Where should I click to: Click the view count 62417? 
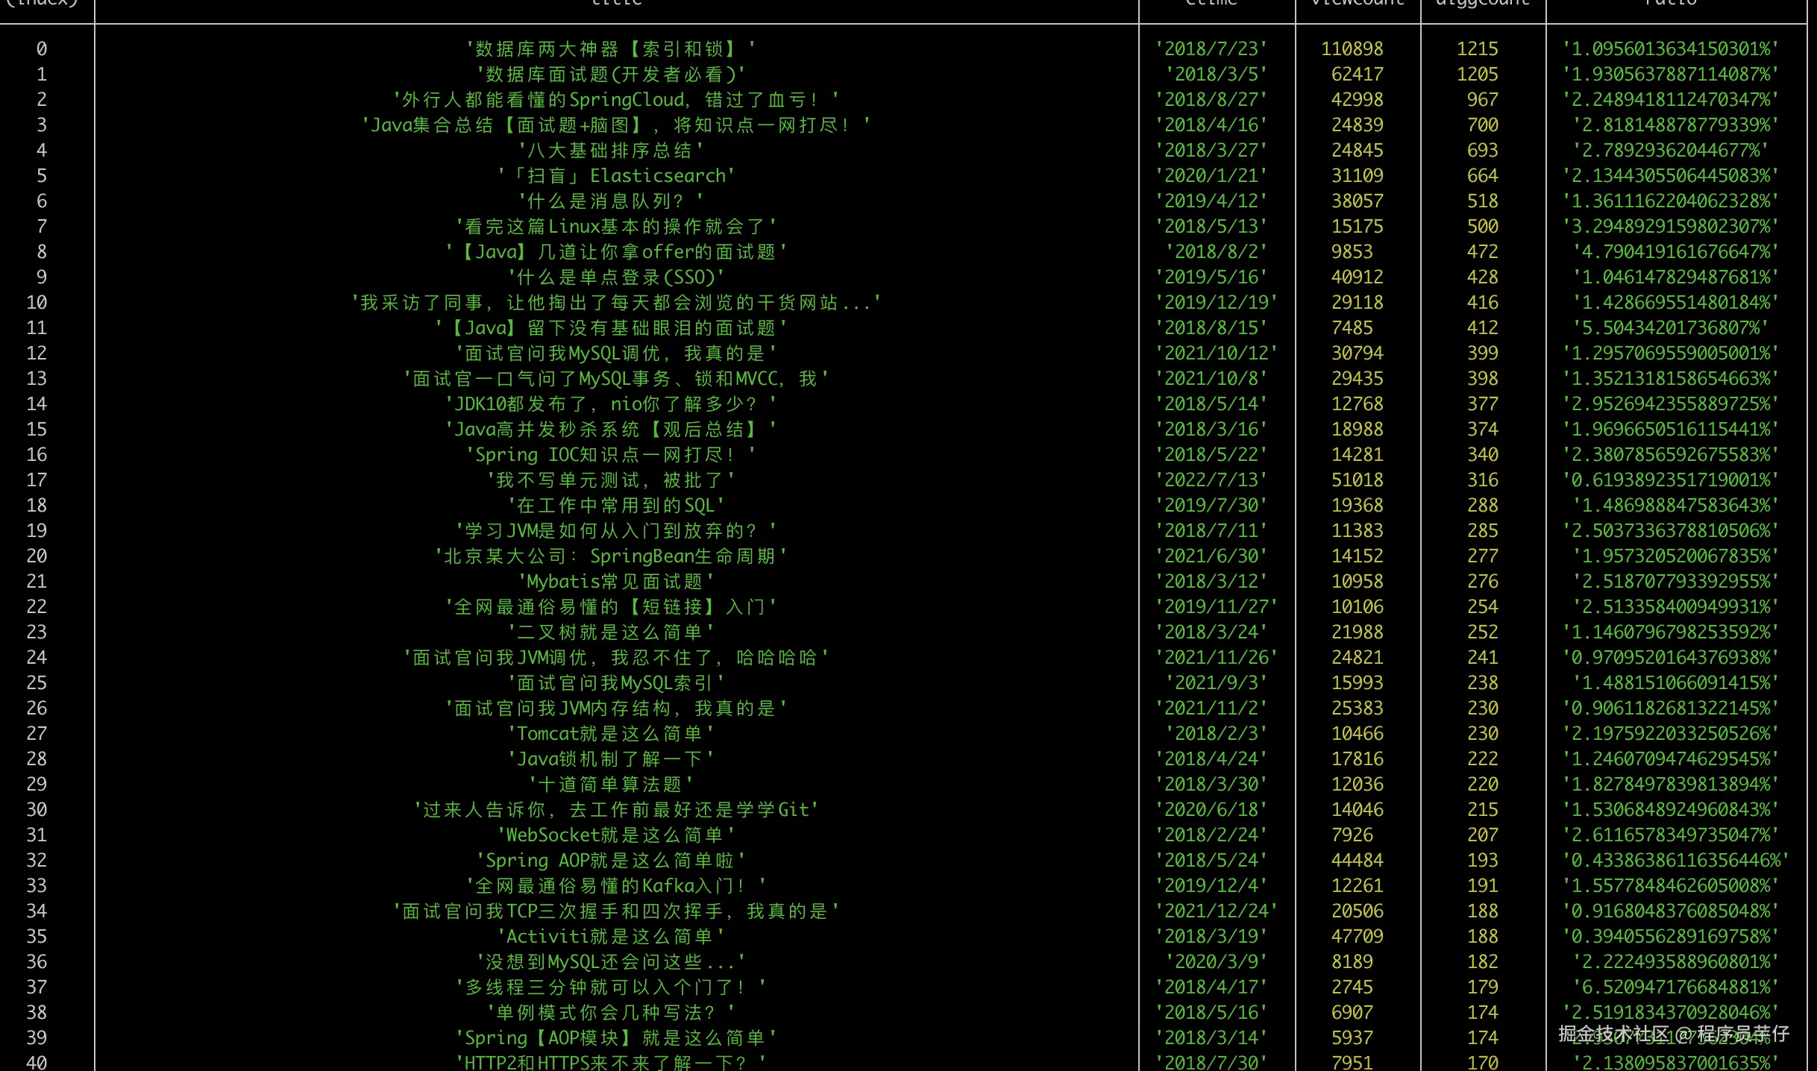pyautogui.click(x=1357, y=75)
